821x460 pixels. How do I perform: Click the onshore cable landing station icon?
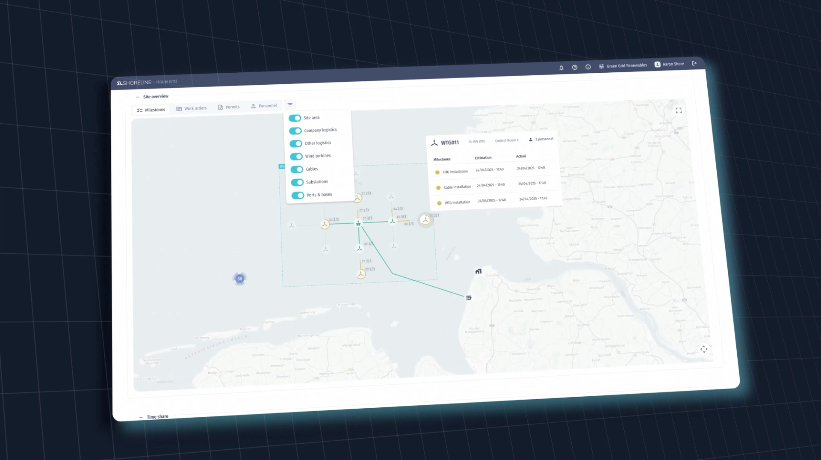coord(469,298)
